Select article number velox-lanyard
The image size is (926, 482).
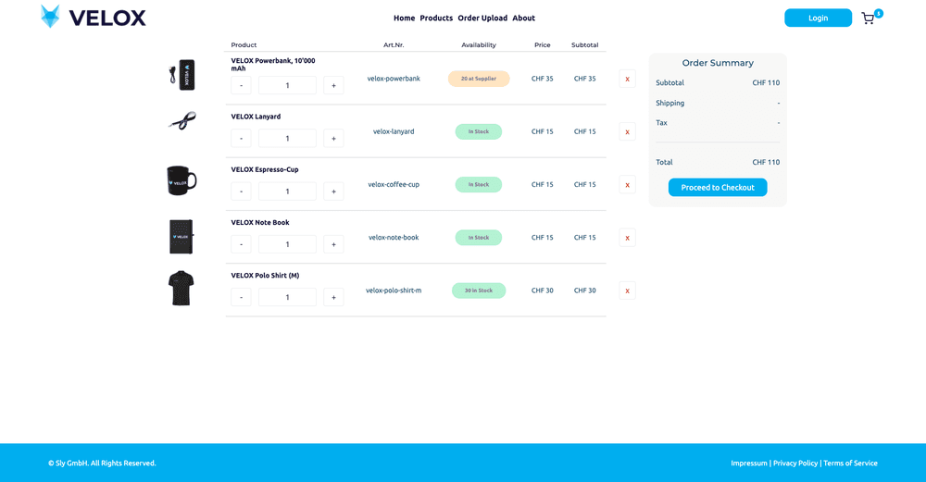[394, 131]
